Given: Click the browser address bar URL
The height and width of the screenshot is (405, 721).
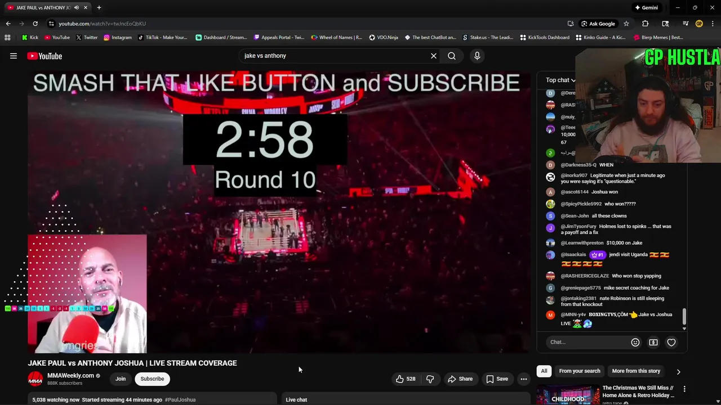Looking at the screenshot, I should [103, 24].
